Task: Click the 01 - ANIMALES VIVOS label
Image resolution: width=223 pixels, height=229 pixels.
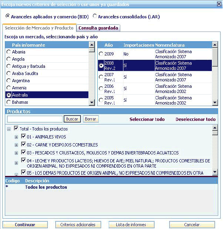Action: [x=46, y=137]
